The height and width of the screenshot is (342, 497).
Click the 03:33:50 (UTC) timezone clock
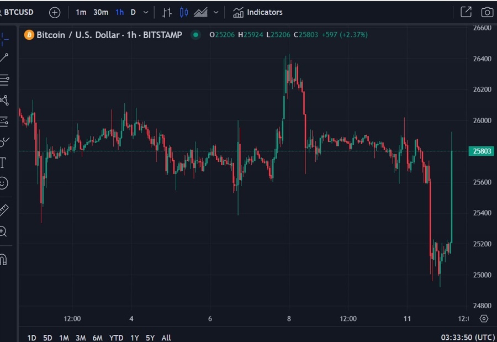pos(468,337)
